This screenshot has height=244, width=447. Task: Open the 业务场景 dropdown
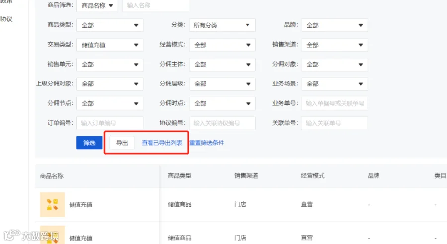pos(334,84)
